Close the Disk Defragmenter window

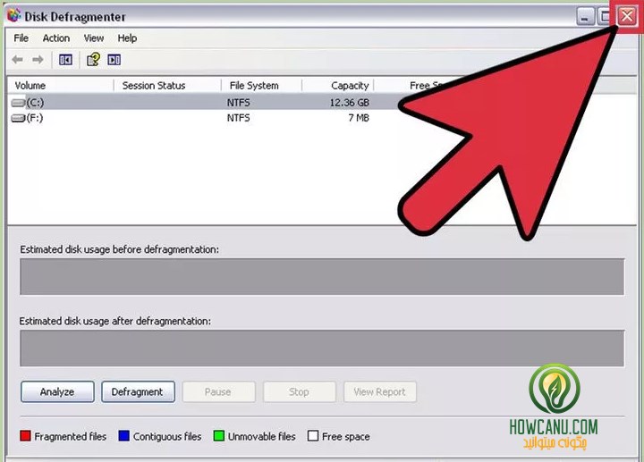[x=627, y=16]
